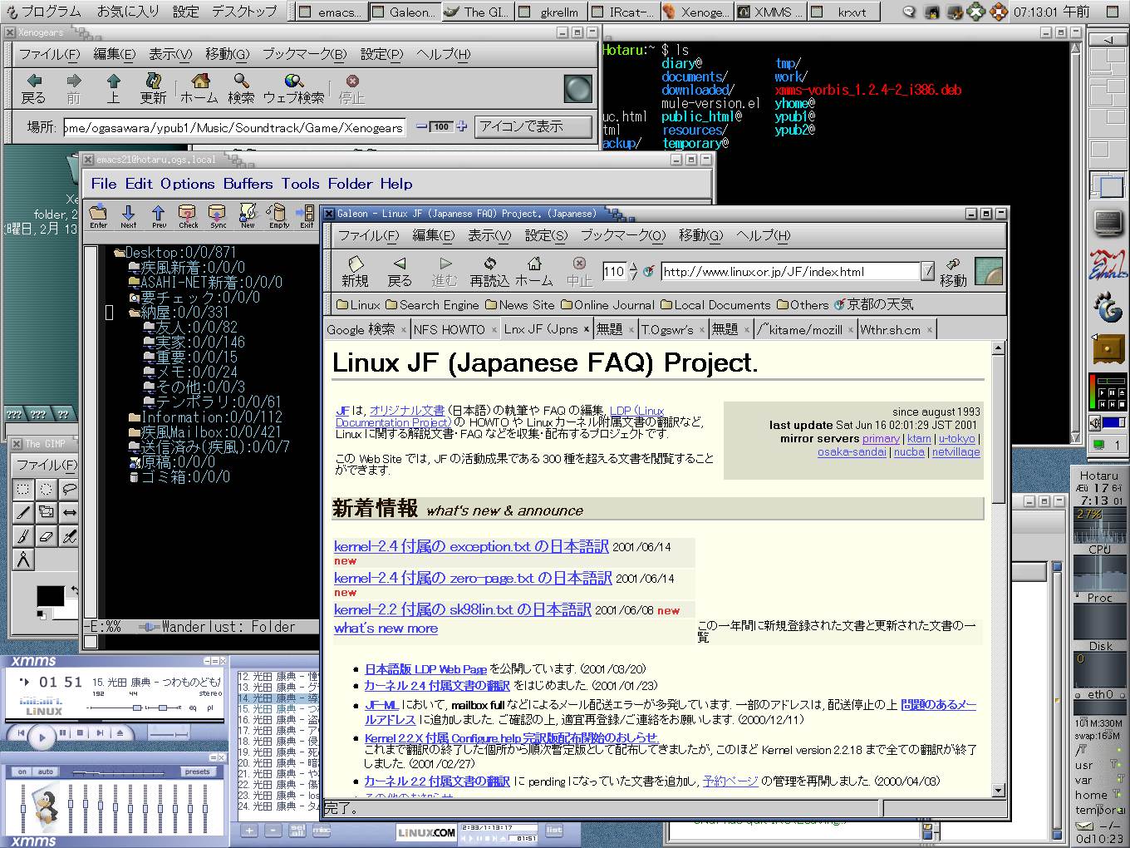
Task: Open Galeon URL history dropdown
Action: pyautogui.click(x=928, y=271)
